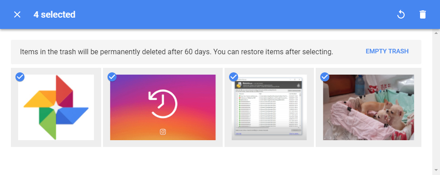Click the 60 days trash notice text

point(176,52)
